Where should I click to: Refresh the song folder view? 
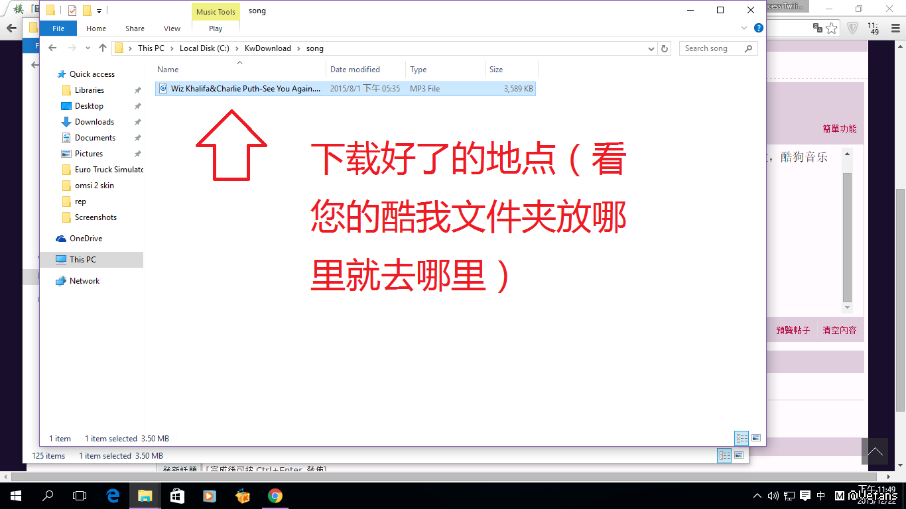click(x=665, y=48)
